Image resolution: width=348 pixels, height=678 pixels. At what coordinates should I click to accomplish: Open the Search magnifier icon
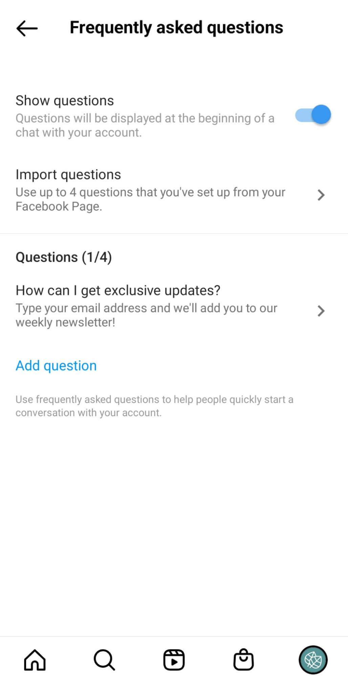[x=104, y=660]
